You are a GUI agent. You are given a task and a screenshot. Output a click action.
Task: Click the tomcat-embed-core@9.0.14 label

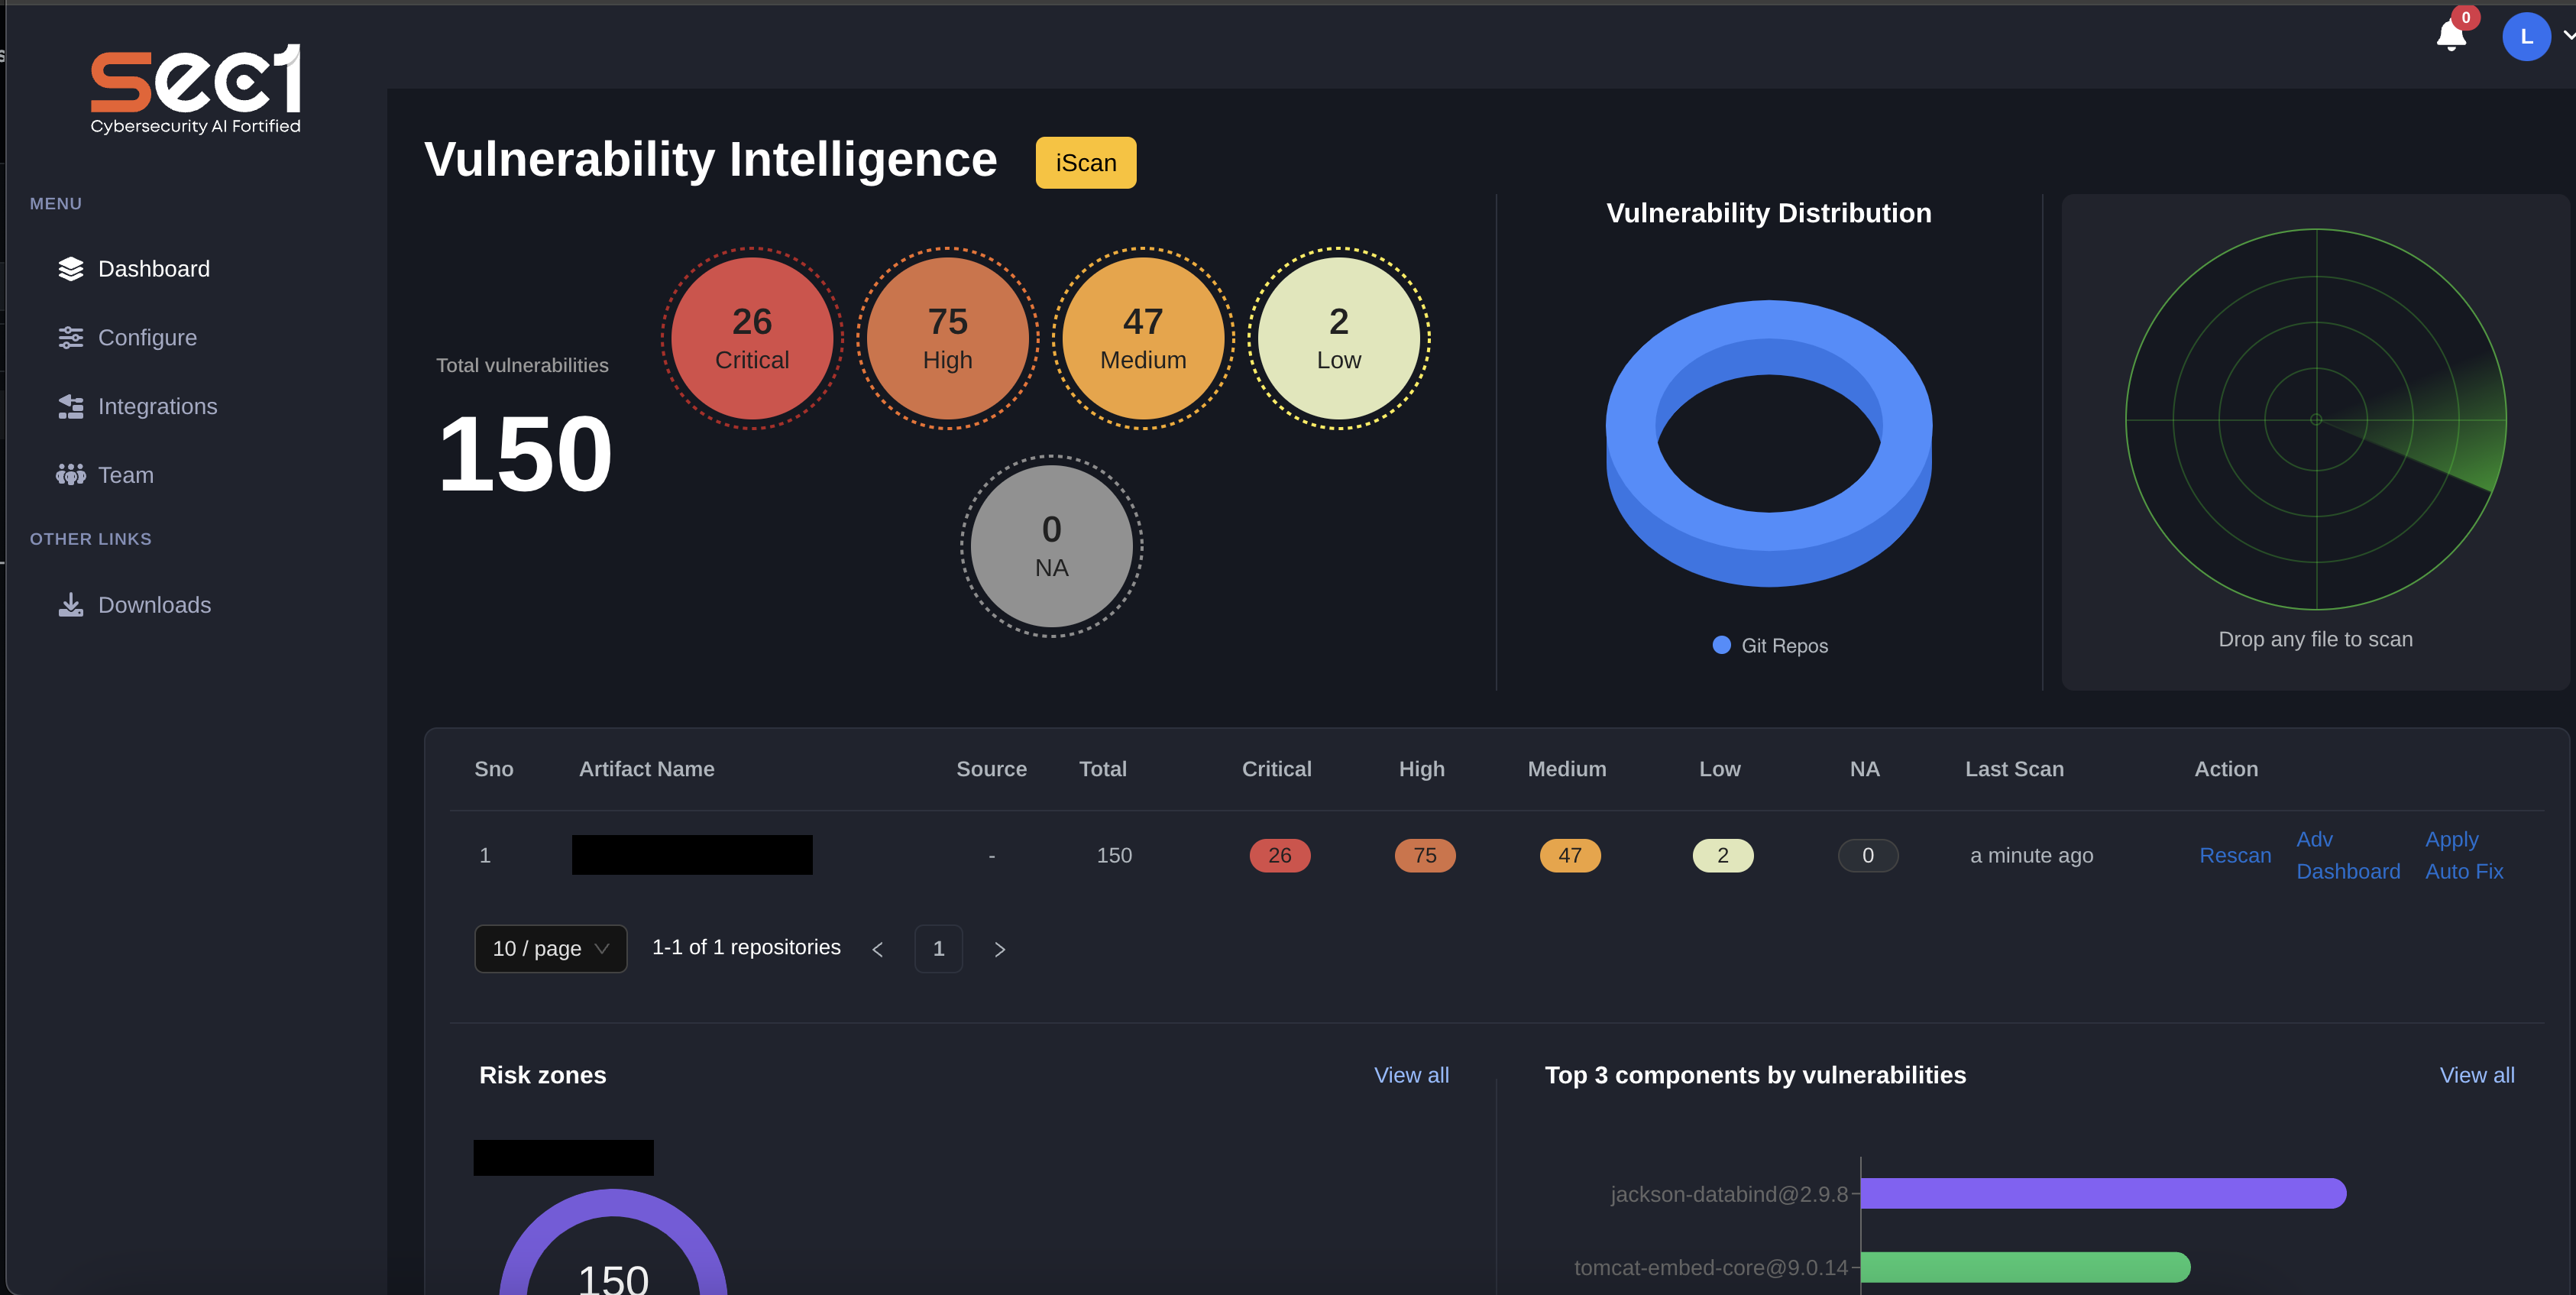coord(1711,1269)
